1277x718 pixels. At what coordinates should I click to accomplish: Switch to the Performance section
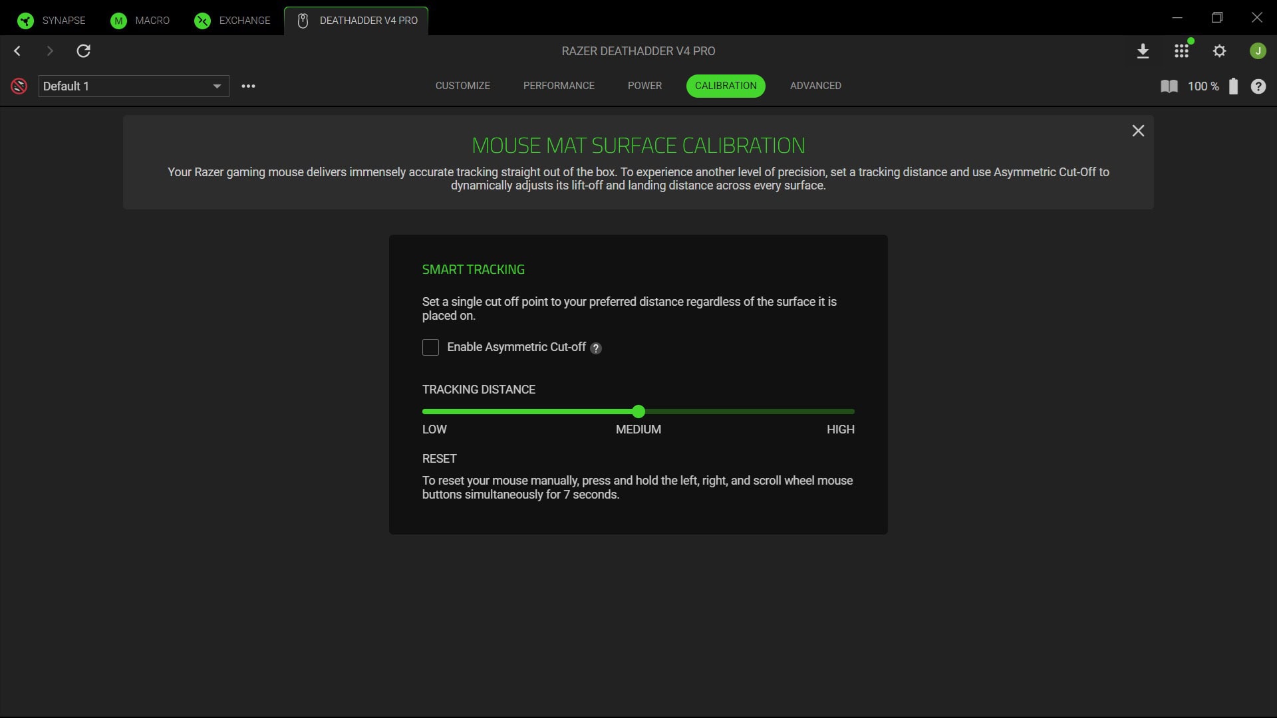pyautogui.click(x=559, y=86)
